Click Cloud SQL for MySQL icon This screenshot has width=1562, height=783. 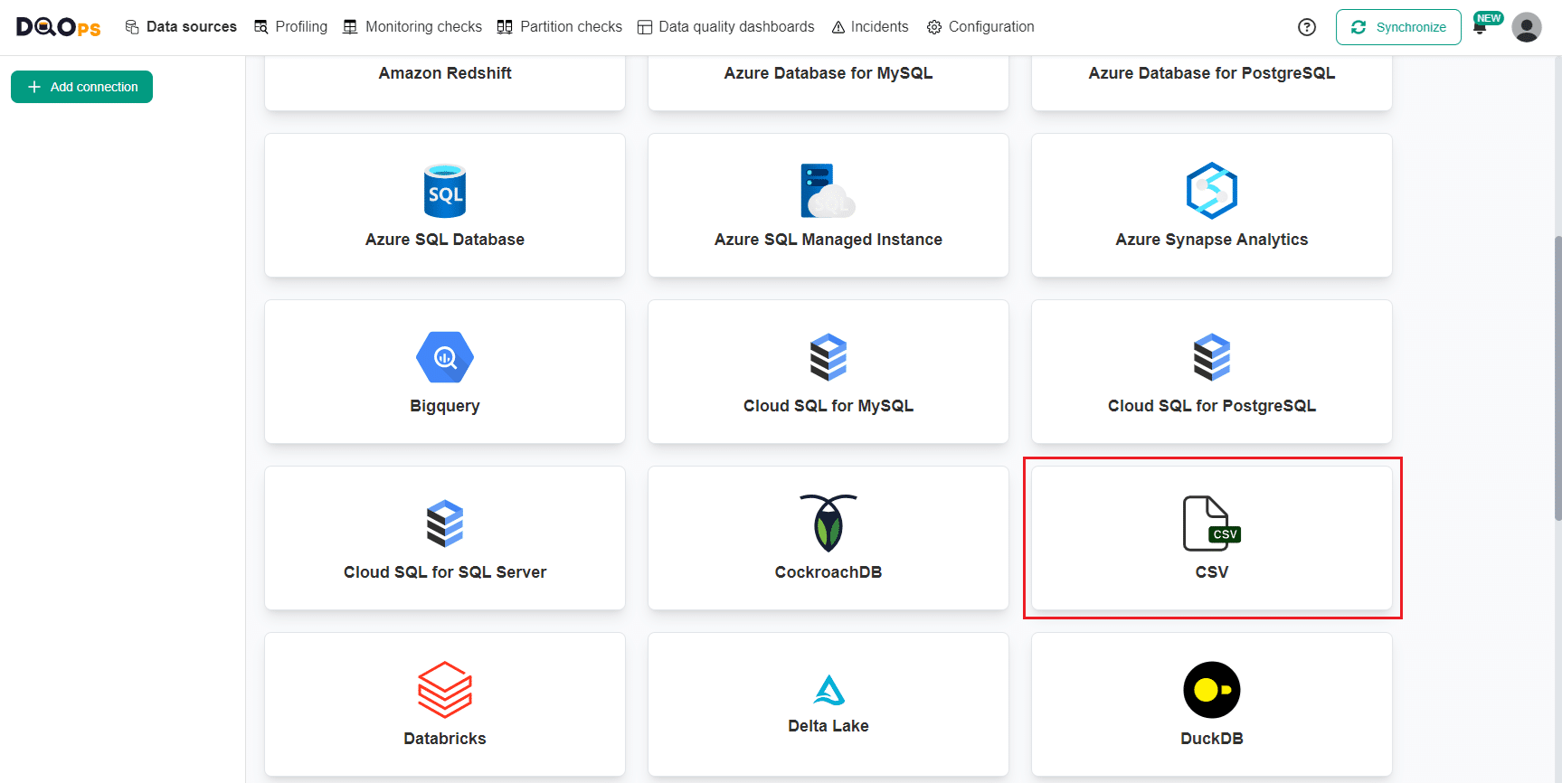pyautogui.click(x=828, y=357)
